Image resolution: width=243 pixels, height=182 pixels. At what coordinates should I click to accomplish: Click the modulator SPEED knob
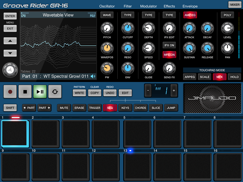point(148,48)
